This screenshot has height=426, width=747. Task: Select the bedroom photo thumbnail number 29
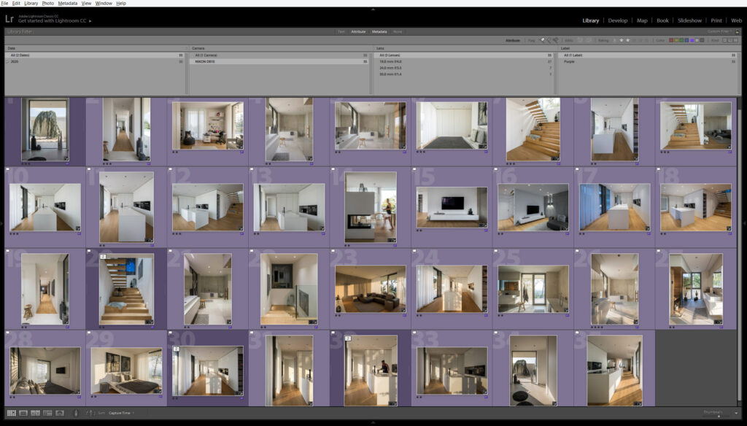pyautogui.click(x=126, y=371)
